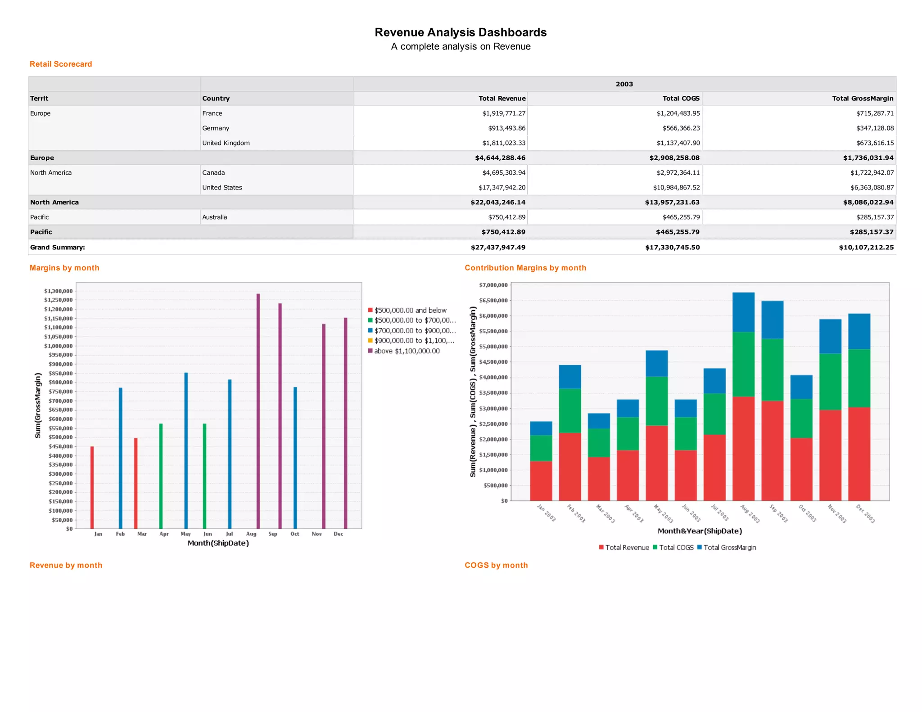Click the January red margin bar

(92, 487)
